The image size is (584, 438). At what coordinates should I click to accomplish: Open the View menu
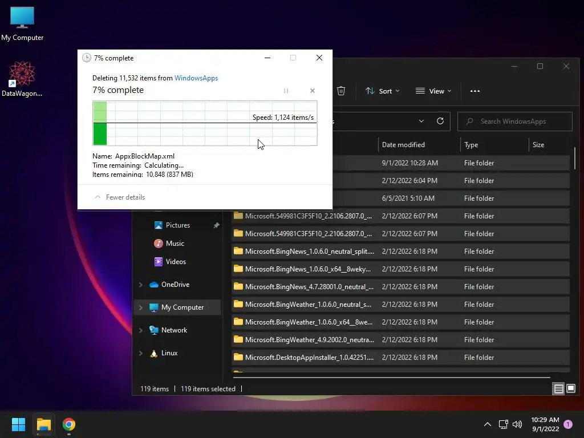(x=433, y=91)
